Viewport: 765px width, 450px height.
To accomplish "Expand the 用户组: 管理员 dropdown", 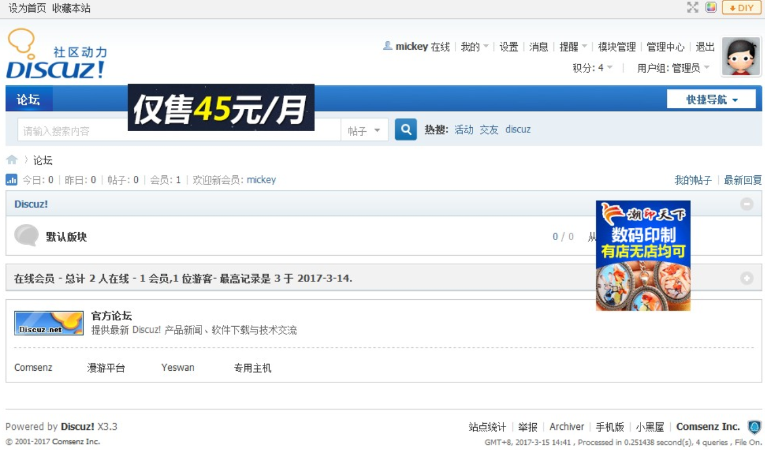I will pyautogui.click(x=673, y=68).
